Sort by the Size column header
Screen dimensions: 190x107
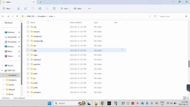[116, 23]
